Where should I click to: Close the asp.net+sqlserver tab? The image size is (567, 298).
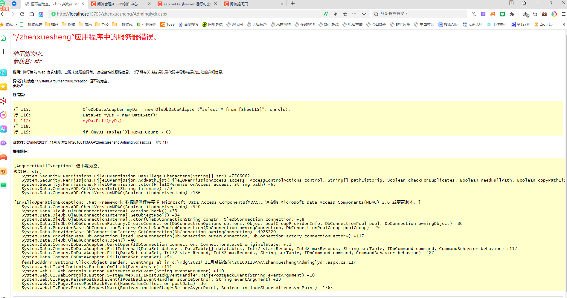click(x=216, y=4)
